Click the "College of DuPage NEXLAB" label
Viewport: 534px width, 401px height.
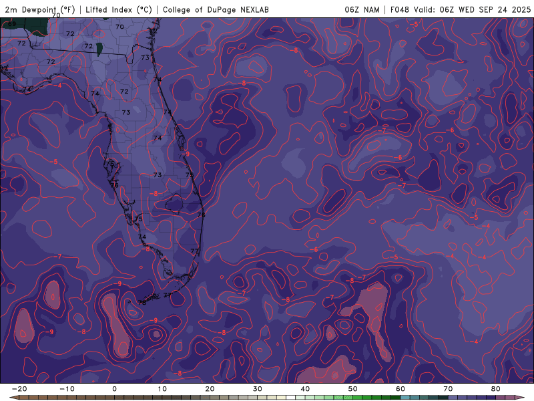tap(216, 9)
